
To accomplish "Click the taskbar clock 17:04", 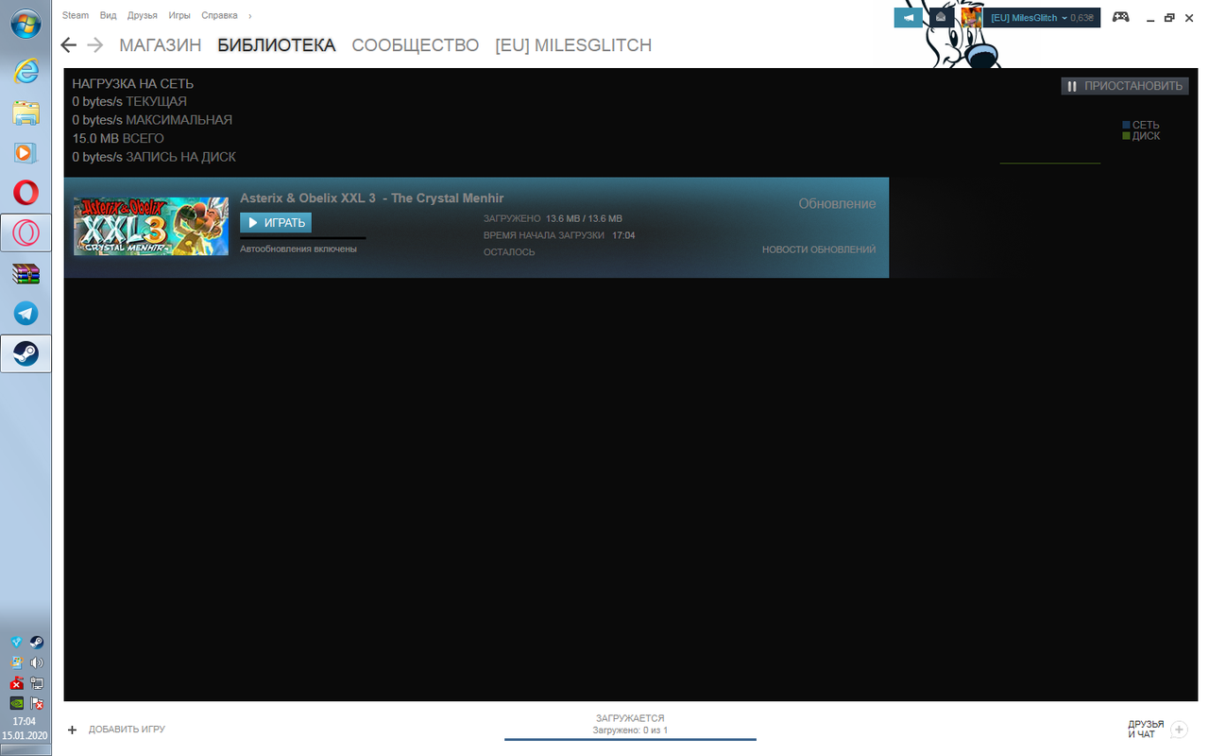I will pyautogui.click(x=26, y=722).
